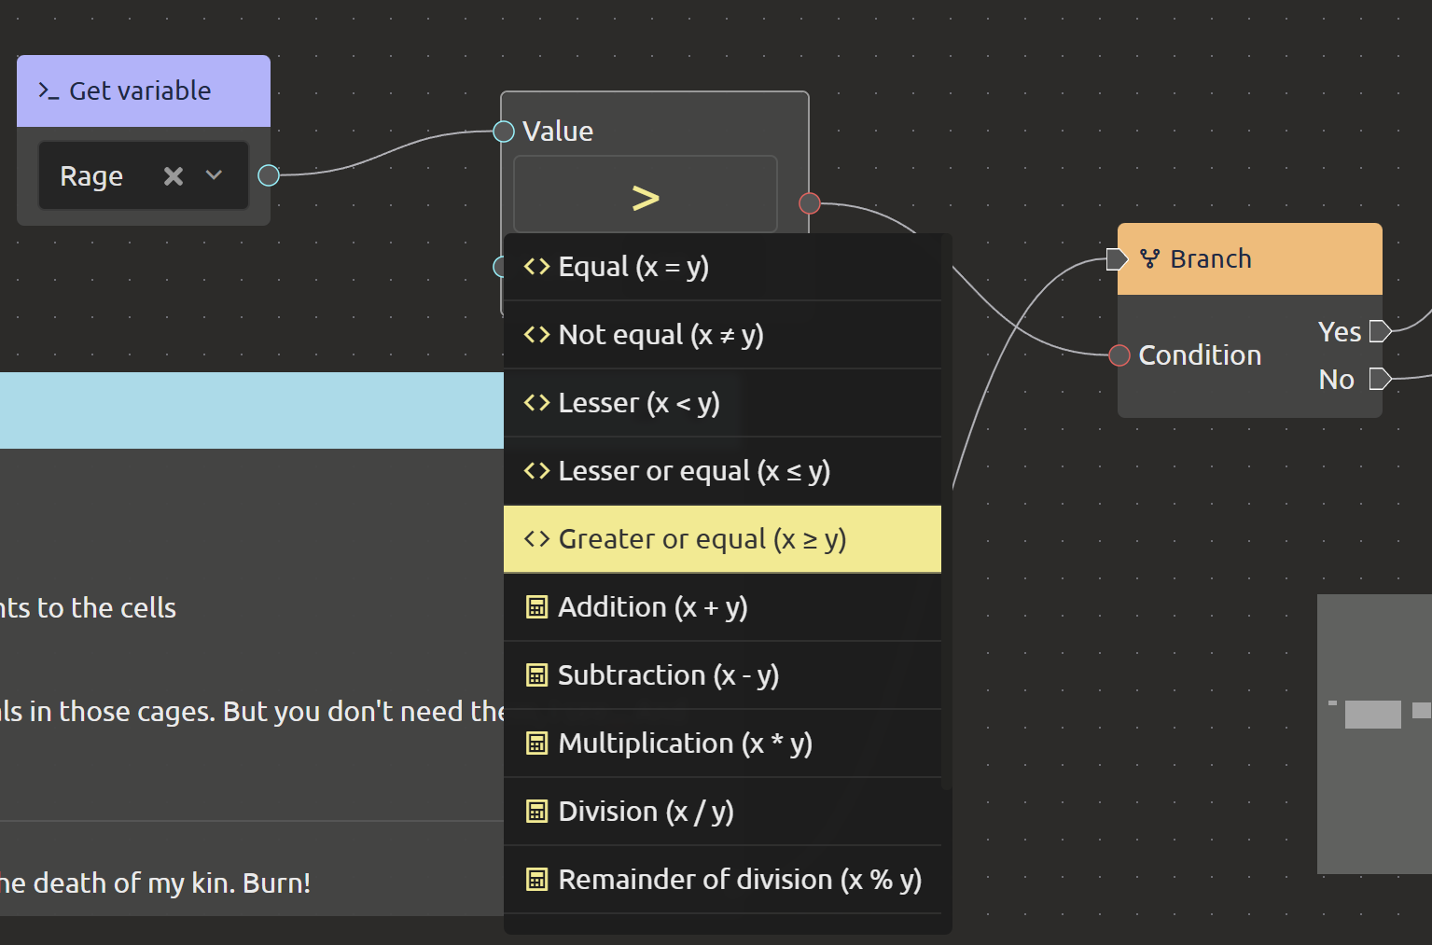Click the Branch Condition input port

(x=1119, y=355)
